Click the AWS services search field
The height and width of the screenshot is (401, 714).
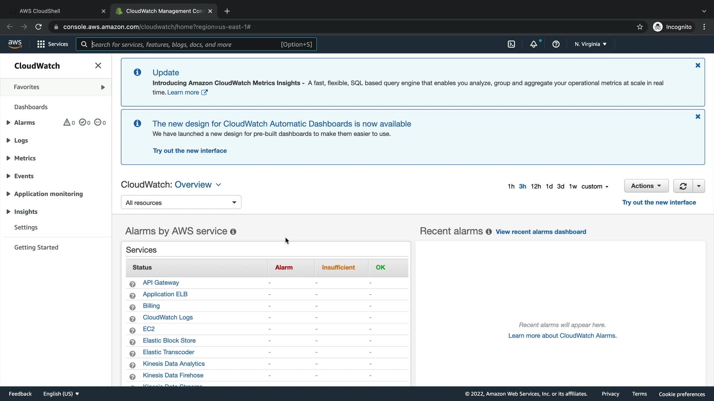point(186,44)
